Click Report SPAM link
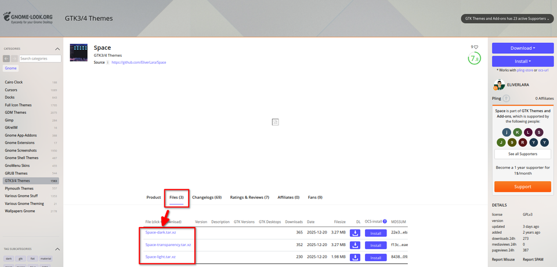 tap(533, 259)
